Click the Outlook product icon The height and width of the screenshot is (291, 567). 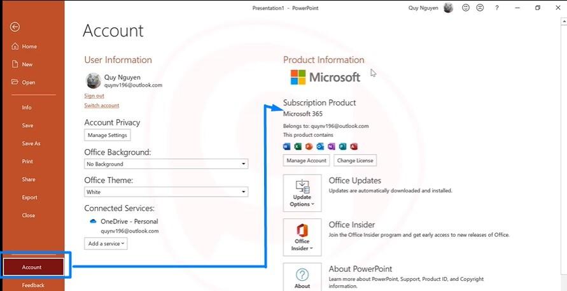[320, 146]
